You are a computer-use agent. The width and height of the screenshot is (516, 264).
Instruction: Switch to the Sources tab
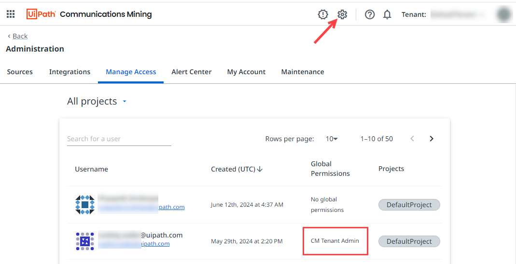pyautogui.click(x=20, y=72)
